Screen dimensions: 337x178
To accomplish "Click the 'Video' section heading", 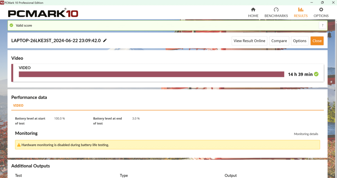I will [x=17, y=58].
